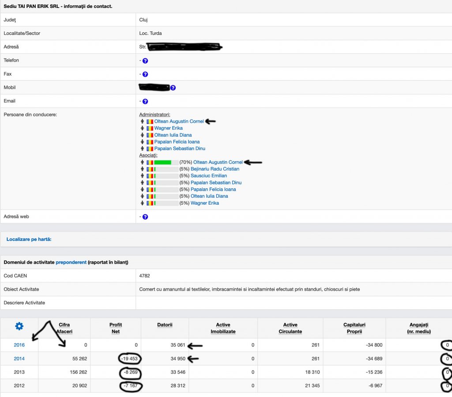Click the Localizare pe hartă link

tap(29, 240)
